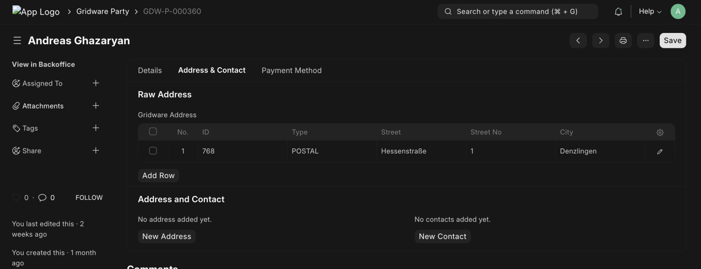Viewport: 701px width, 269px height.
Task: Focus the search or command bar
Action: click(x=517, y=11)
